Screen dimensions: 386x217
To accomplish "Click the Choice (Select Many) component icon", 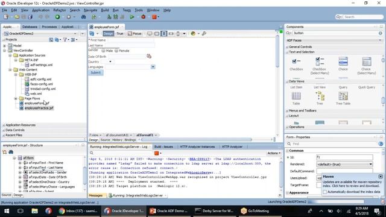I will point(367,61).
